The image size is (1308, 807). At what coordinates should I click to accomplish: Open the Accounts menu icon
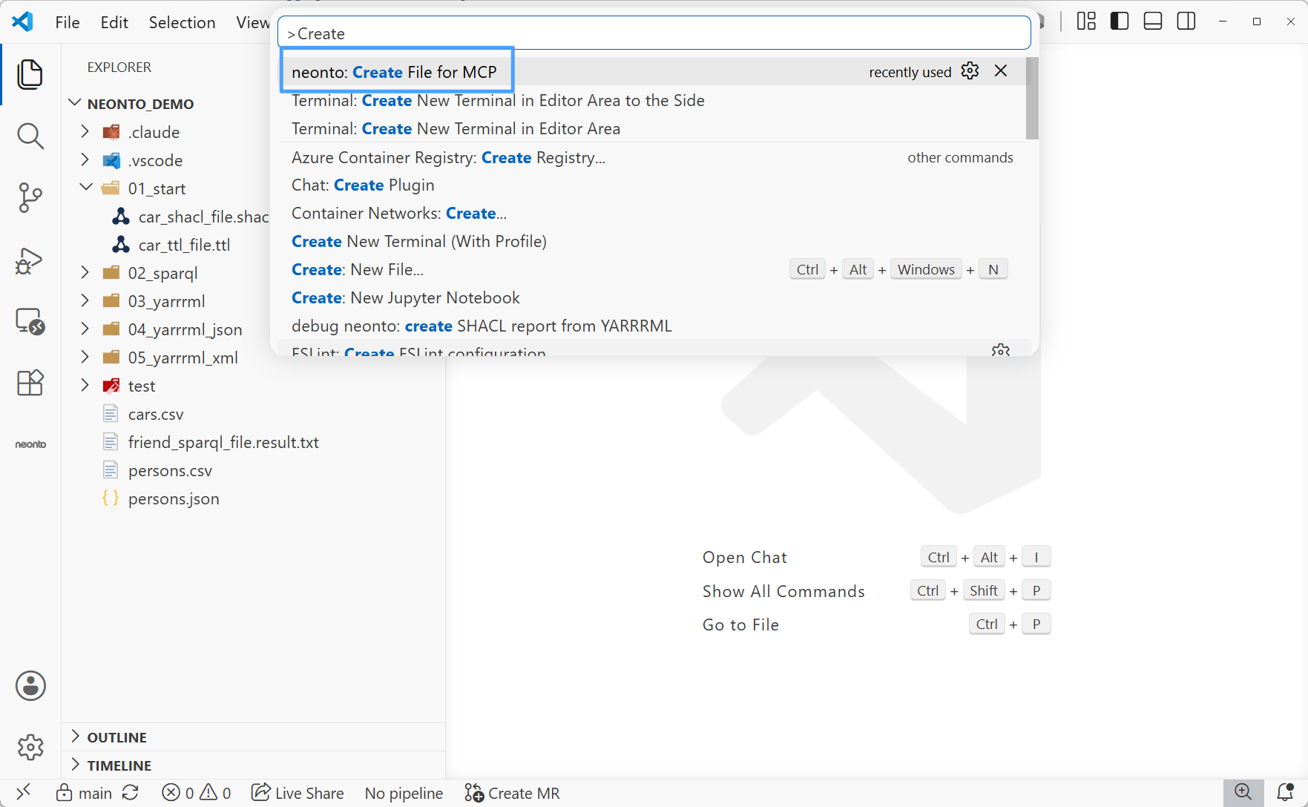30,685
